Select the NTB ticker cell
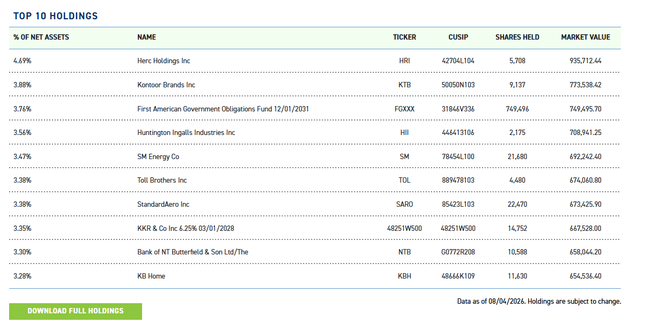 click(x=404, y=252)
